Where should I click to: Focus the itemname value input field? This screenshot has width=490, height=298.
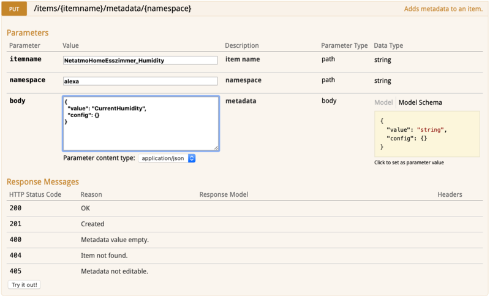140,60
